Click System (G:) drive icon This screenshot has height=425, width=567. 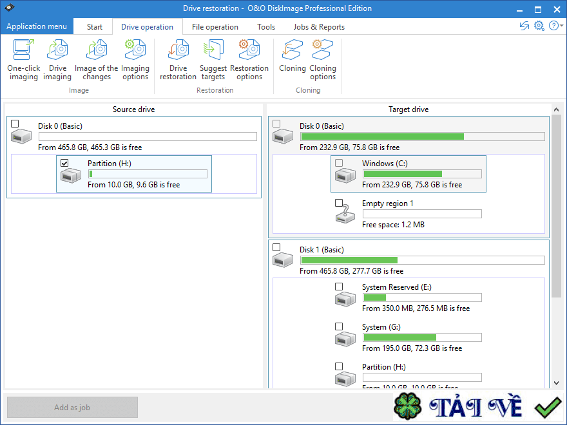(345, 339)
